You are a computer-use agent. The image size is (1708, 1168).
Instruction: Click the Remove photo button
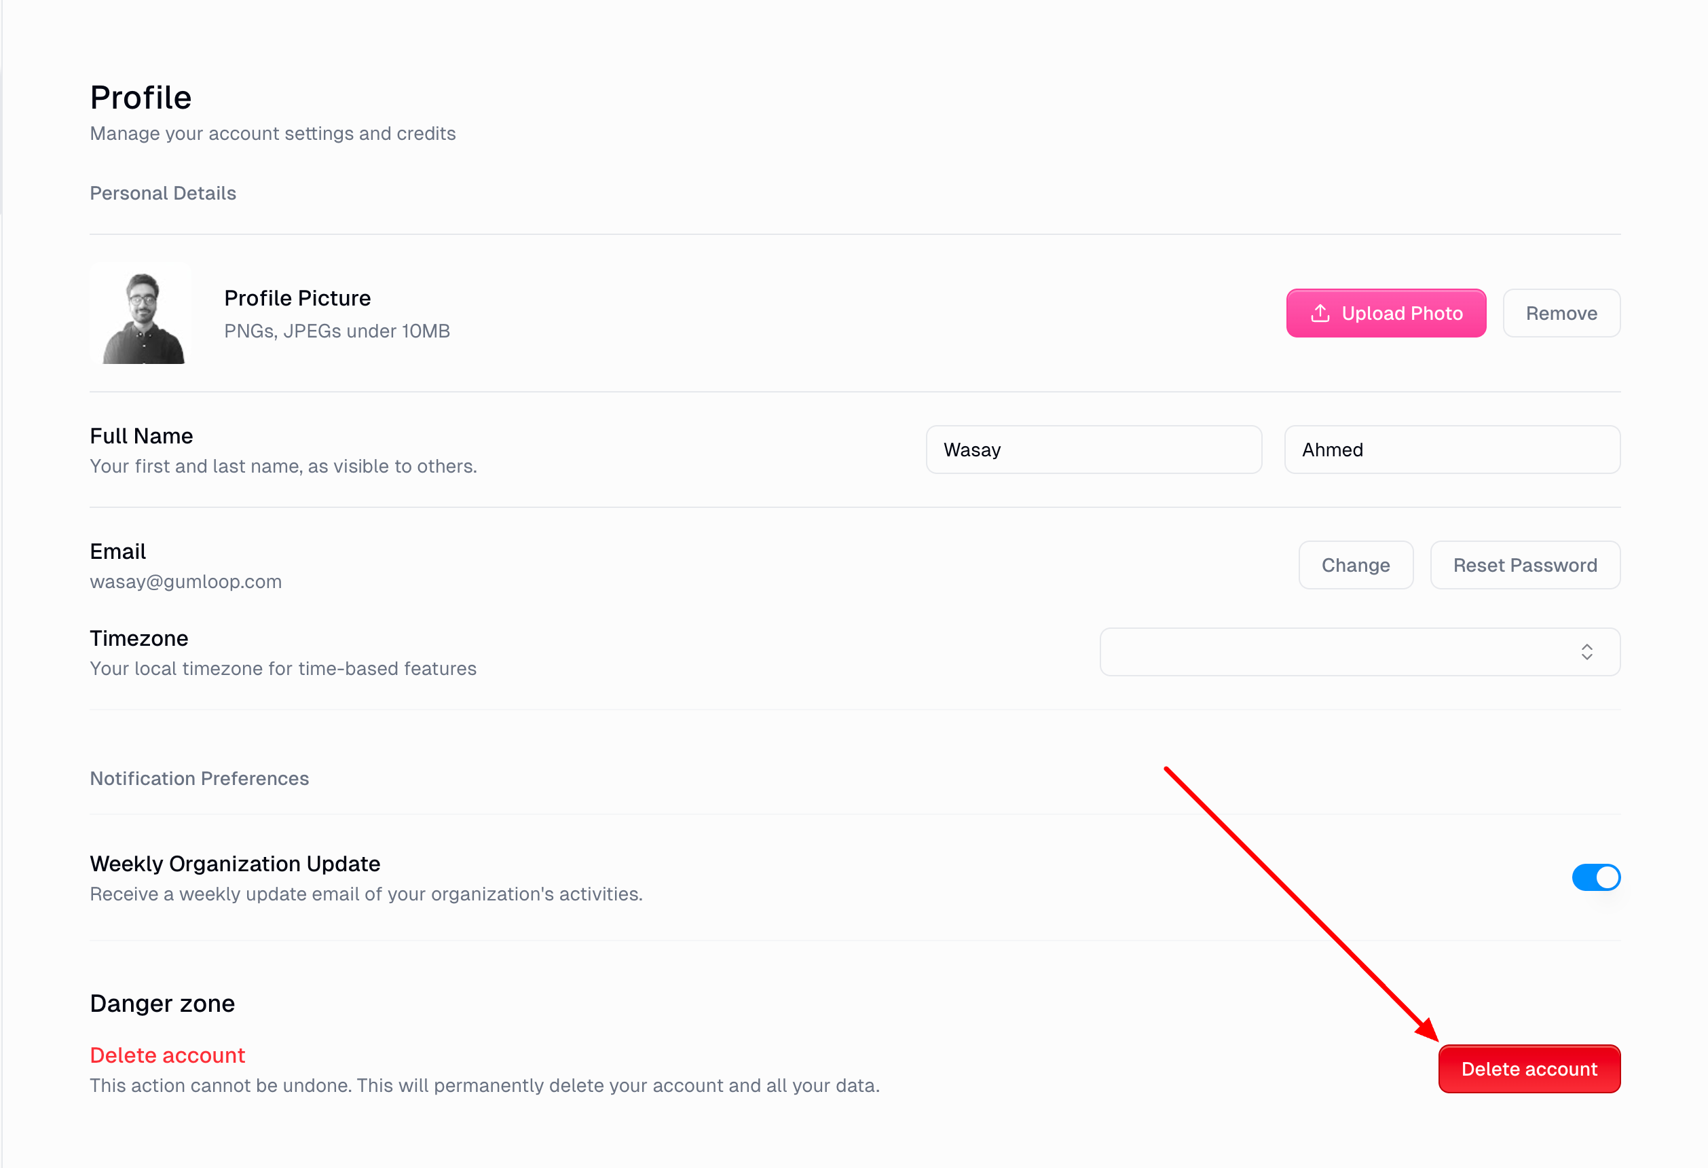point(1561,313)
